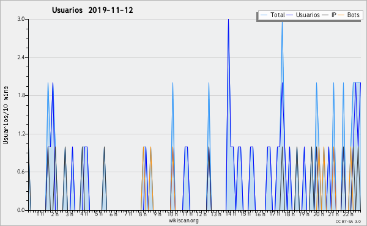Viewport: 367px width, 226px height.
Task: Click the '14 h' x-axis label
Action: click(x=231, y=214)
